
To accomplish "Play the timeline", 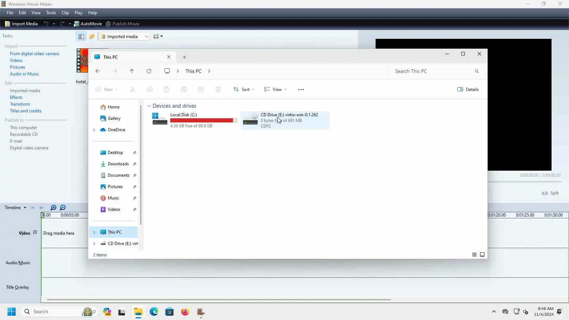I will click(41, 208).
